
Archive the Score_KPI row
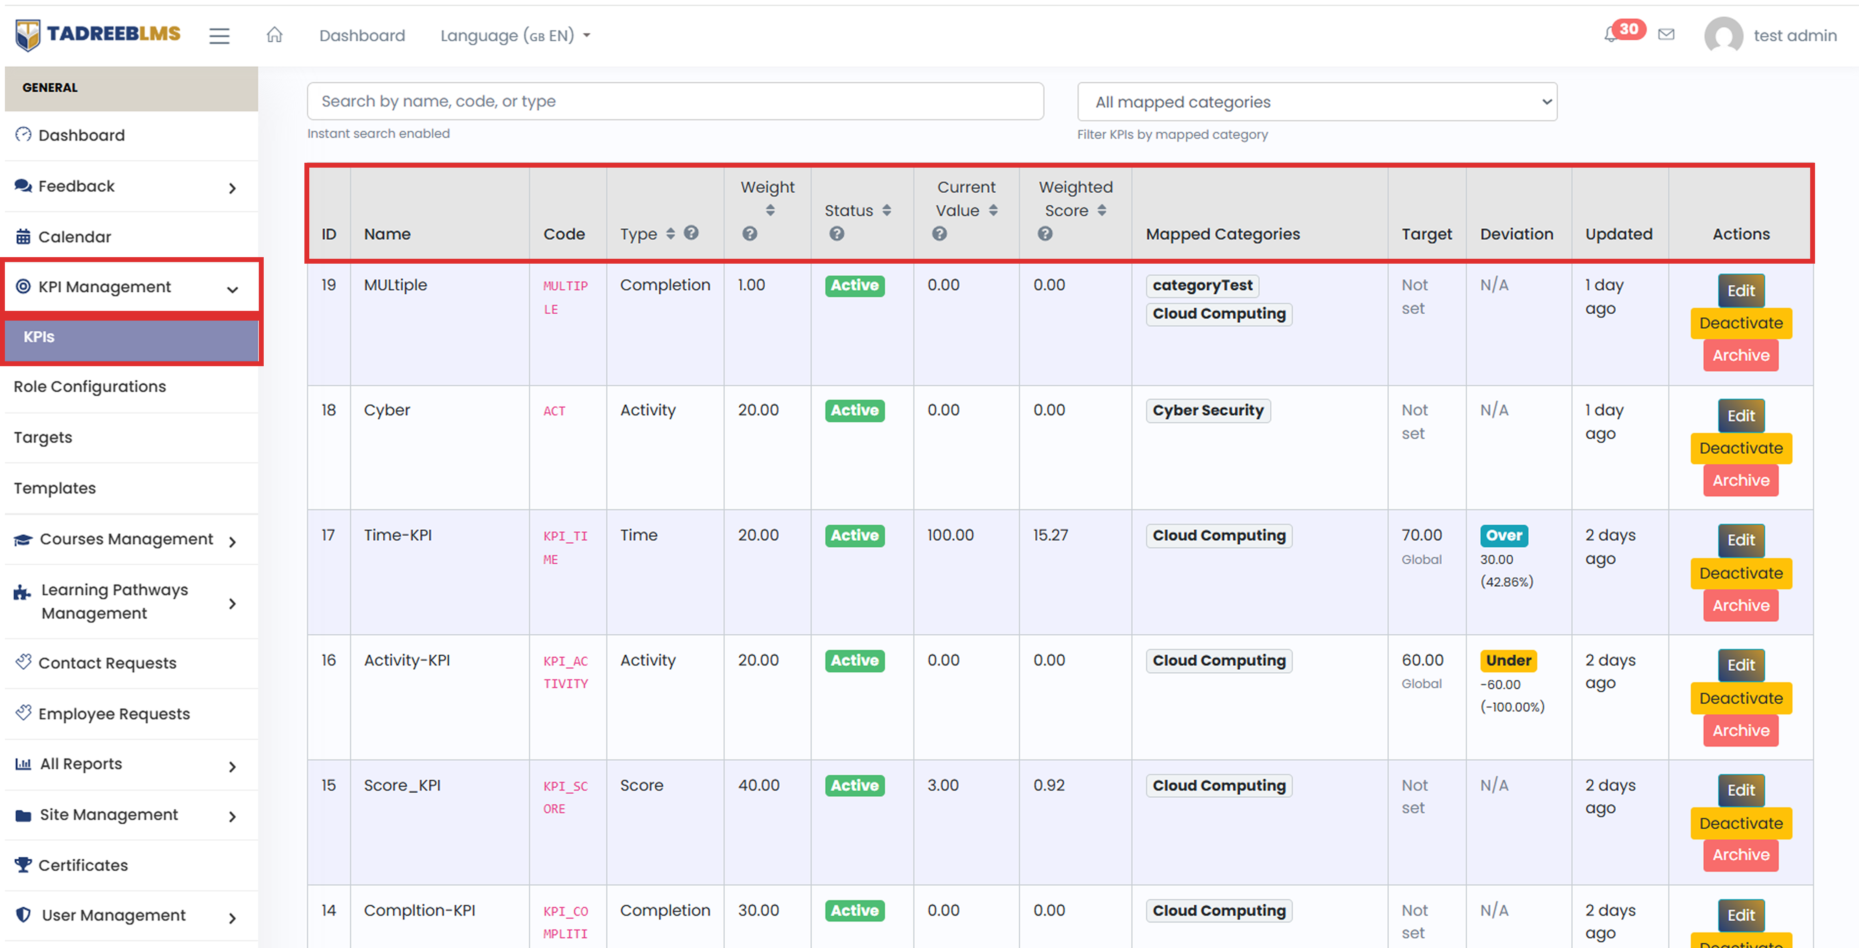[1741, 855]
